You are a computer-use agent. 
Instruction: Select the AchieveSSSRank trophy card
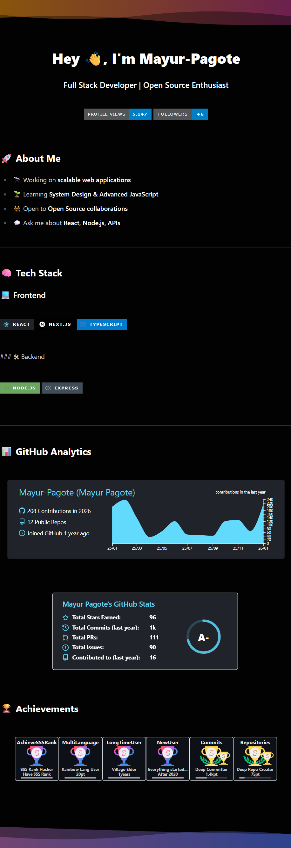pyautogui.click(x=37, y=759)
